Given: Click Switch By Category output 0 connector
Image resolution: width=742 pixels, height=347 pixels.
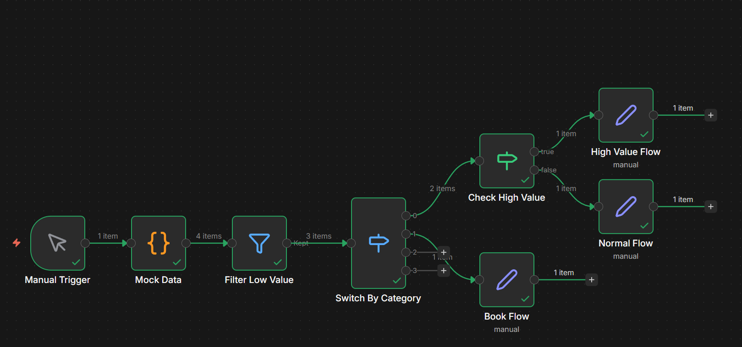Looking at the screenshot, I should pyautogui.click(x=406, y=216).
